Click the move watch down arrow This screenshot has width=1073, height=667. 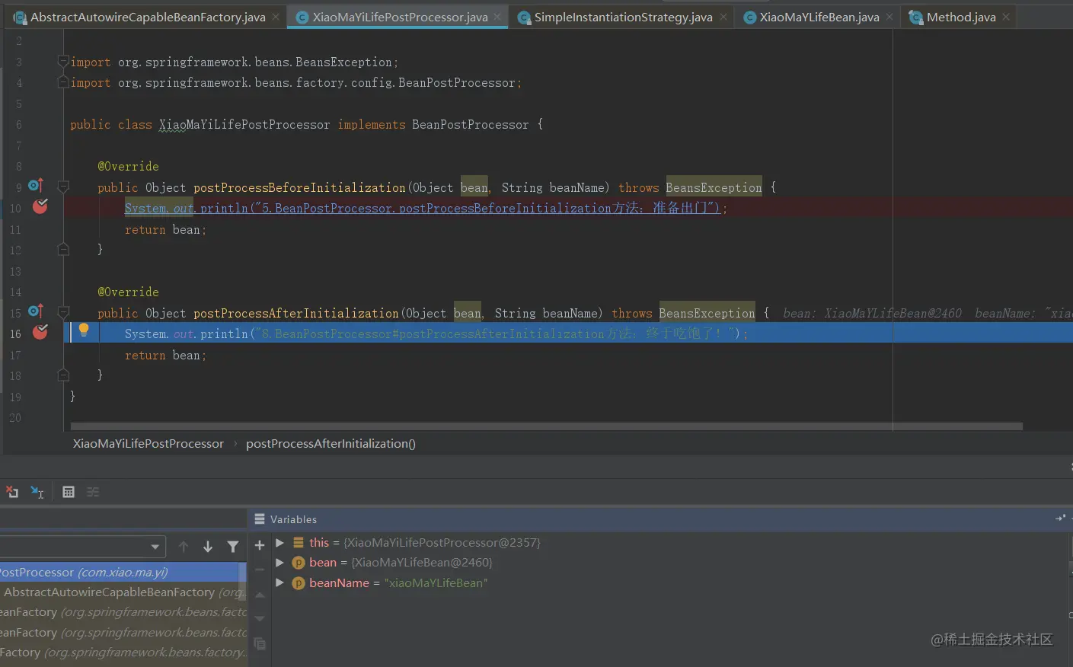pos(260,619)
